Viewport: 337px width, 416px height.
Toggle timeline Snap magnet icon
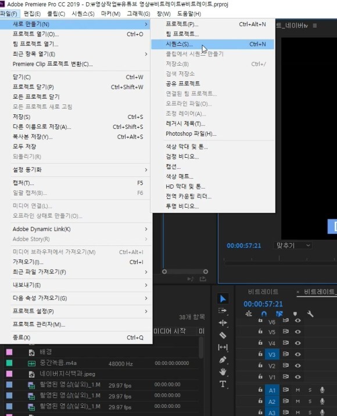264,314
